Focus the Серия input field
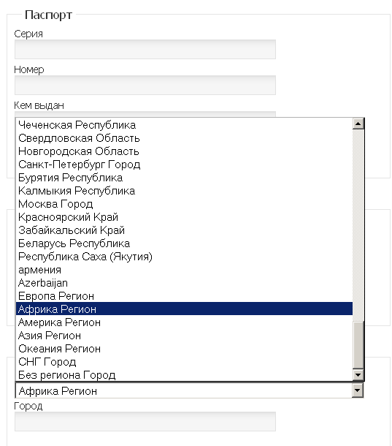392x446 pixels. tap(145, 49)
